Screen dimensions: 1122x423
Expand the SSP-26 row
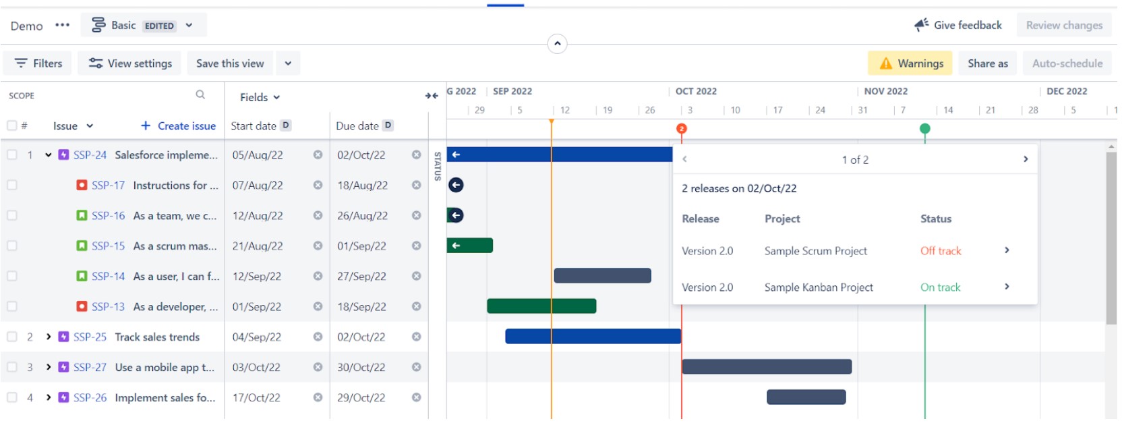49,397
